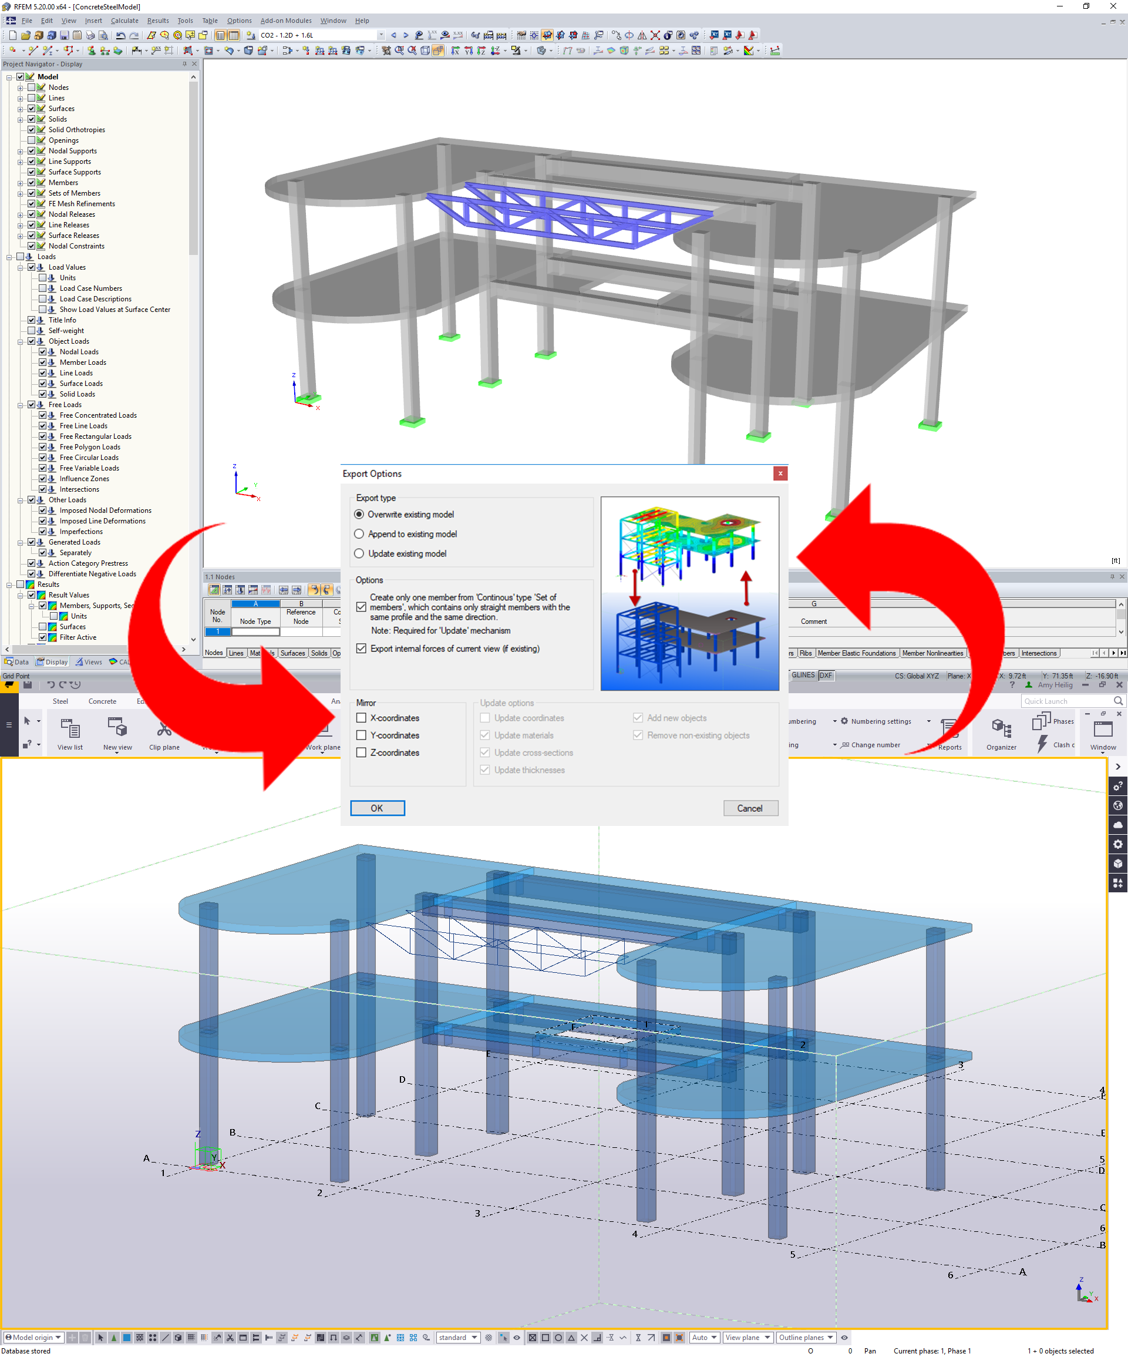Select the Clip plane tool

pyautogui.click(x=164, y=732)
